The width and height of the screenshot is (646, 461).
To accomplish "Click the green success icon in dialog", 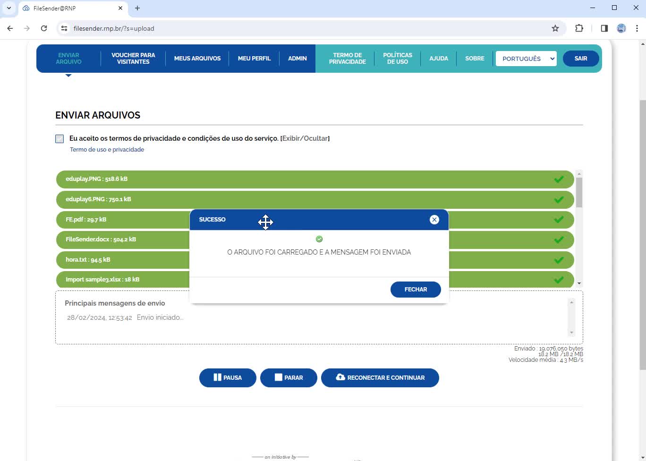I will click(319, 239).
